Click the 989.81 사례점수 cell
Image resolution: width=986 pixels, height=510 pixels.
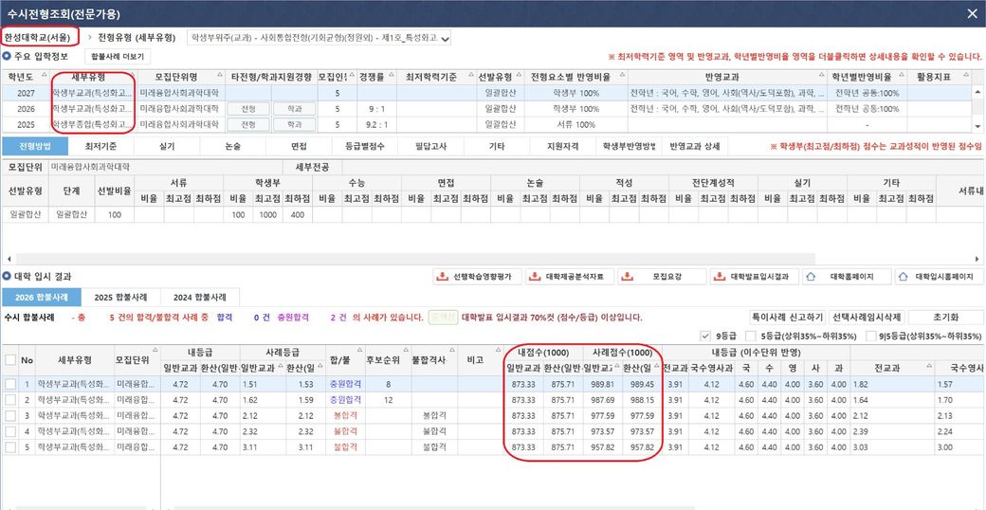603,383
